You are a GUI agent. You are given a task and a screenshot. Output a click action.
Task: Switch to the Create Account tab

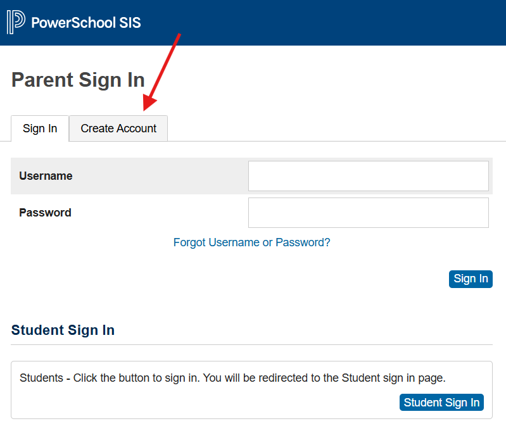tap(118, 129)
